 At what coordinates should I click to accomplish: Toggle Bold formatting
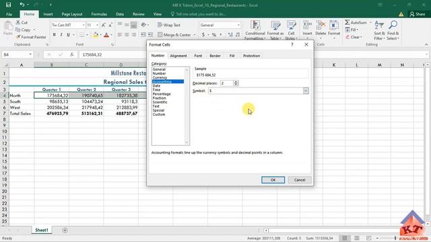[54, 35]
